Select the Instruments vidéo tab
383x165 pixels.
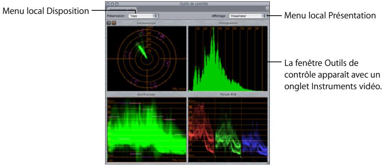click(122, 9)
